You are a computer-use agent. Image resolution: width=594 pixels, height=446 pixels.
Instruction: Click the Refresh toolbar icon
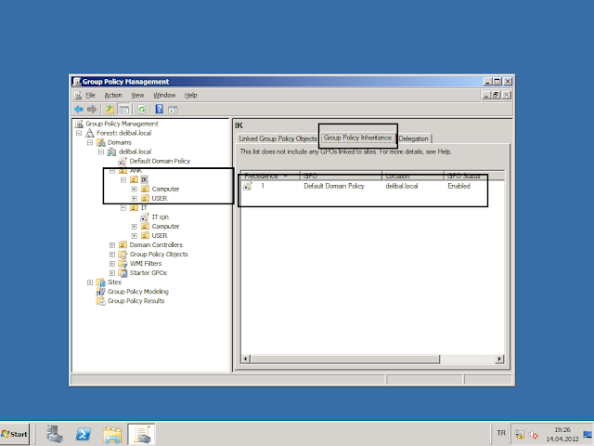click(x=142, y=109)
